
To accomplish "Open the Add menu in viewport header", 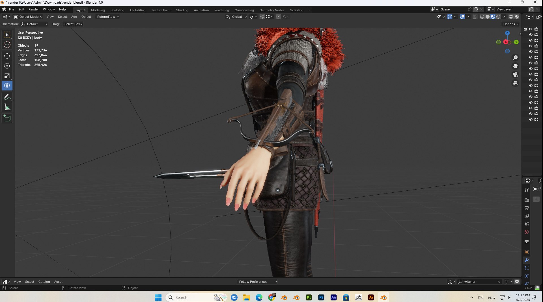I will (x=74, y=17).
